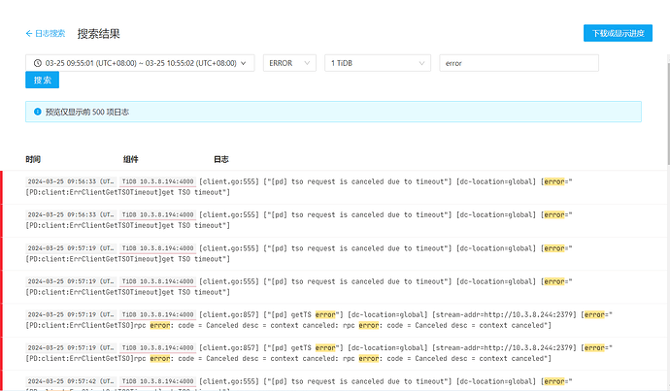The image size is (670, 391).
Task: Go back via the 日志搜索 link
Action: tap(46, 33)
